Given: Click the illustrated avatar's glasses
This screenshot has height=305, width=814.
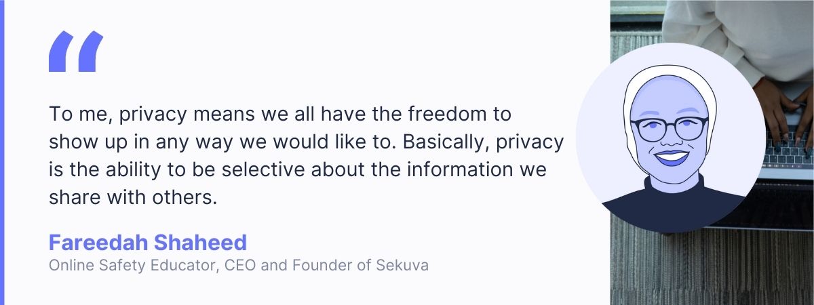Looking at the screenshot, I should click(669, 128).
